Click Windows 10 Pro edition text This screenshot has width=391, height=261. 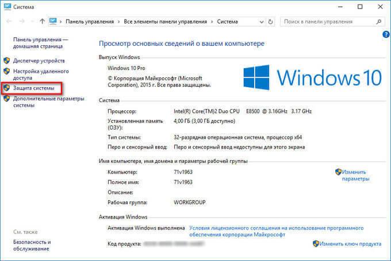pos(126,68)
